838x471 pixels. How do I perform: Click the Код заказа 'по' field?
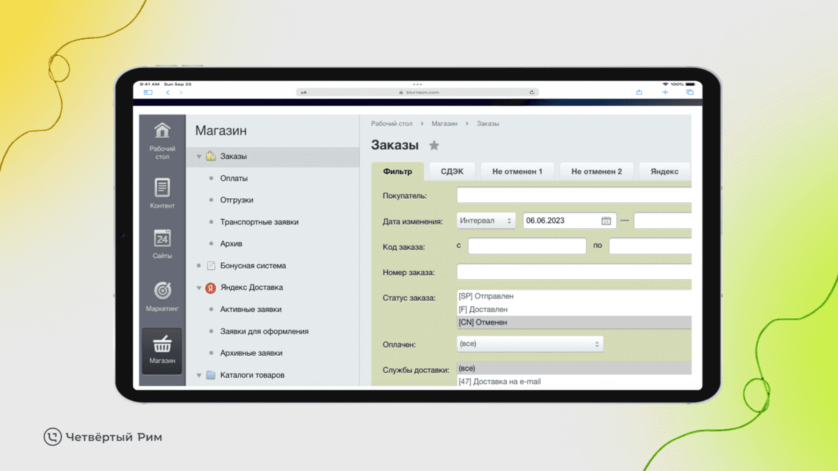tap(650, 246)
